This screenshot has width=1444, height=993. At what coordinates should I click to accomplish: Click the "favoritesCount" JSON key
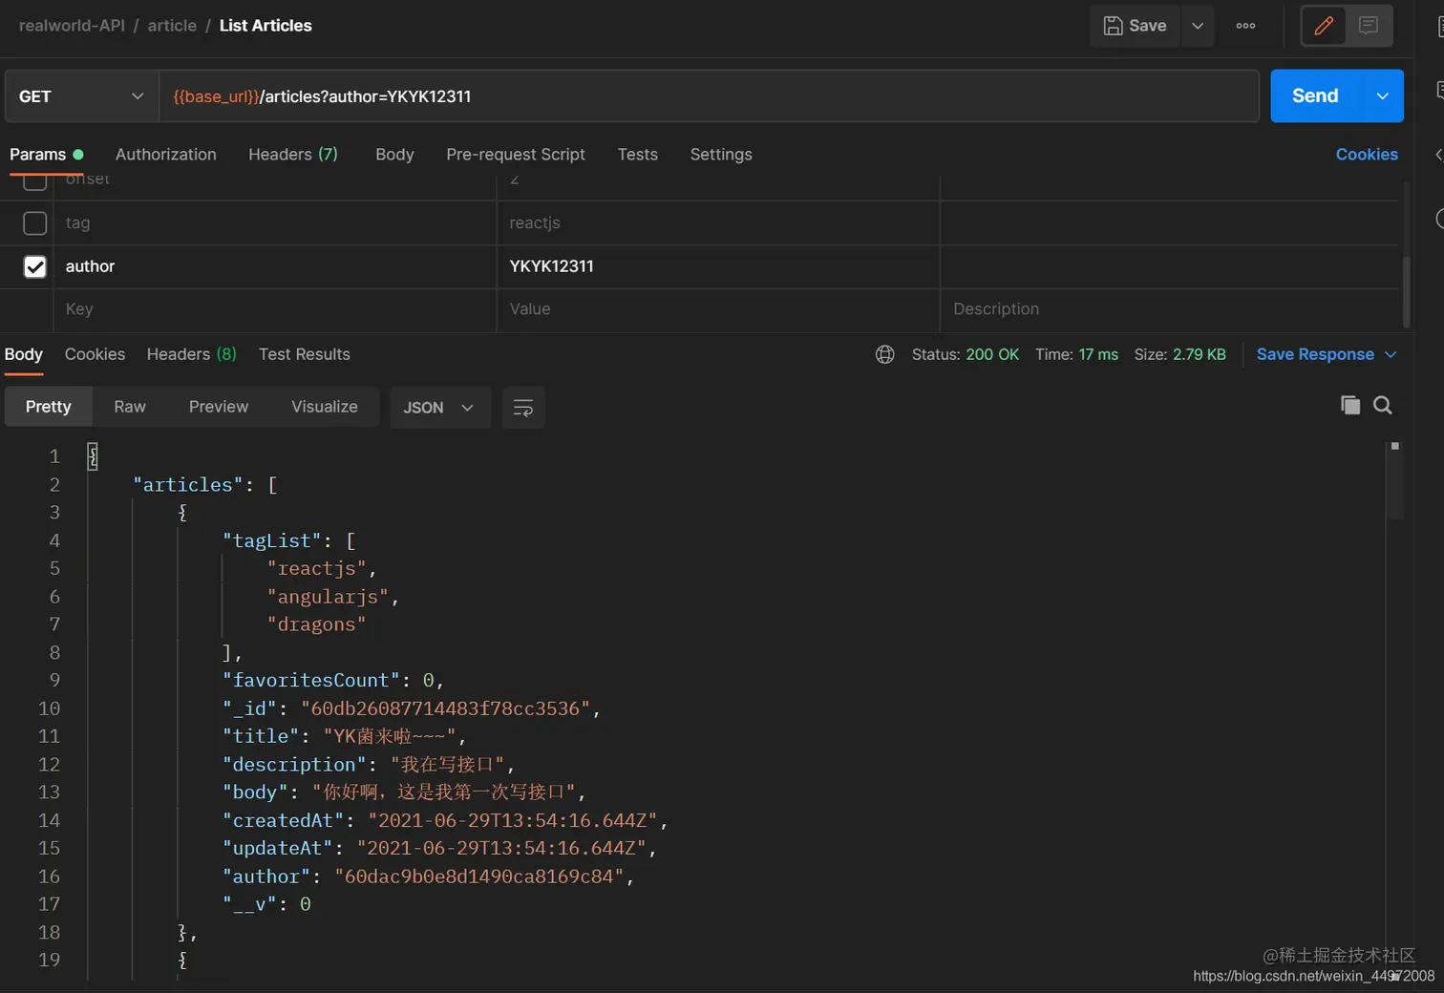[x=311, y=681]
